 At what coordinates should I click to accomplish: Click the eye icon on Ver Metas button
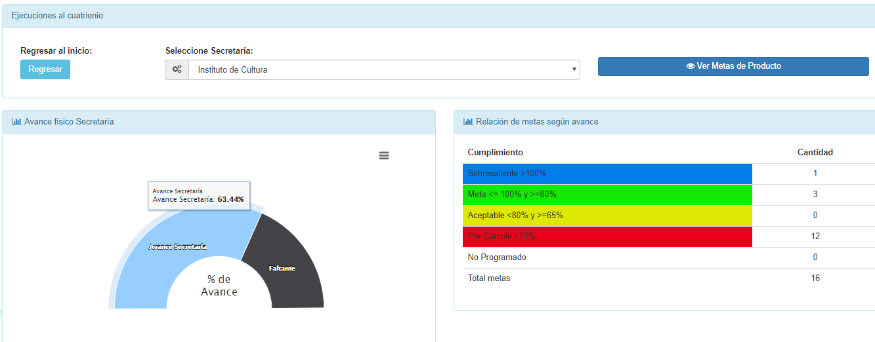coord(690,66)
